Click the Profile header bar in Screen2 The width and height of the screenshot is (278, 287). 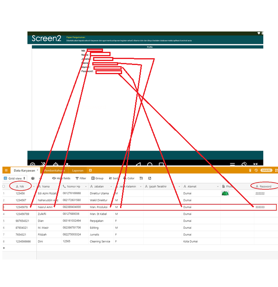[x=148, y=47]
